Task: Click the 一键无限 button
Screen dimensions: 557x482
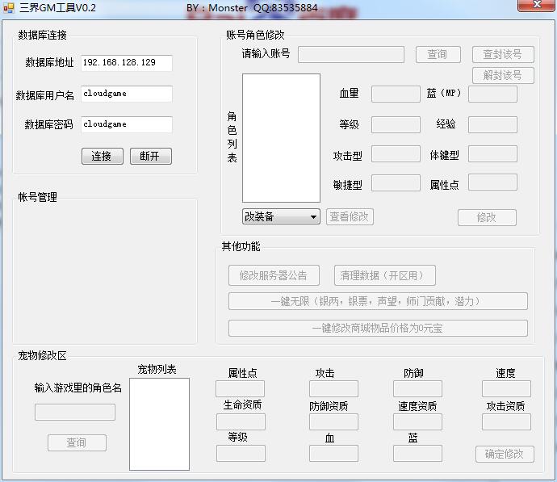Action: pyautogui.click(x=377, y=301)
